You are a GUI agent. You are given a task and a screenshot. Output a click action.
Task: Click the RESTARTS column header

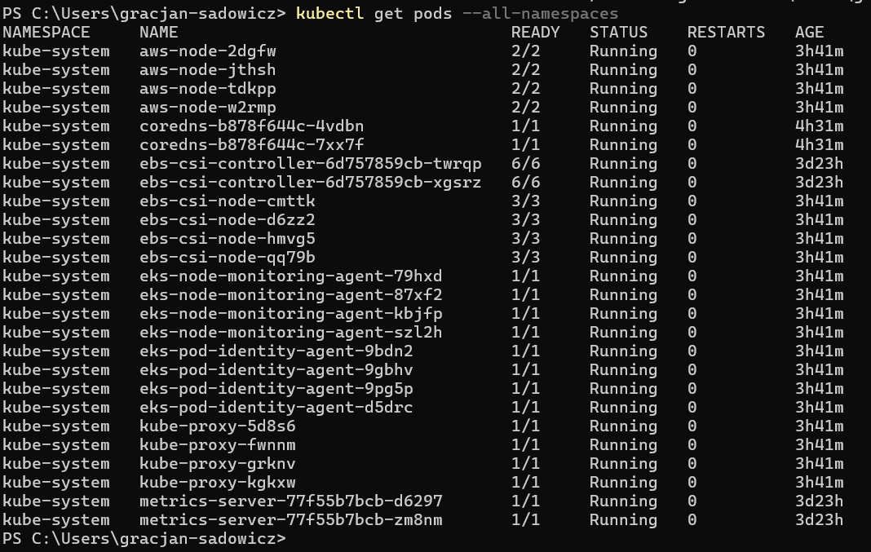[726, 33]
